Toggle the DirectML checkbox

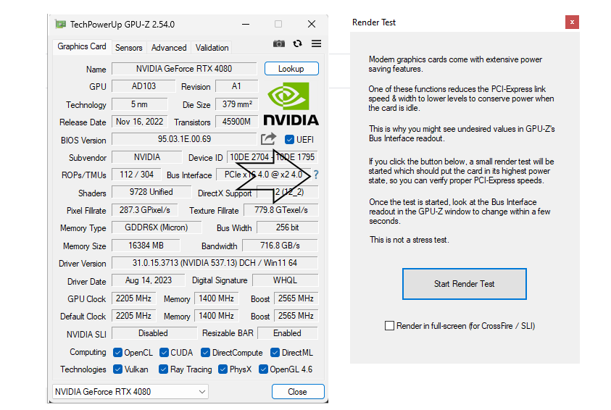pyautogui.click(x=275, y=352)
